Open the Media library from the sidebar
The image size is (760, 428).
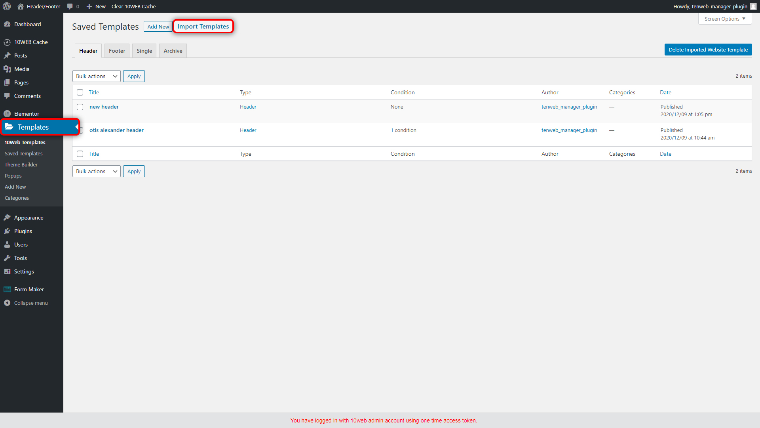[8, 69]
